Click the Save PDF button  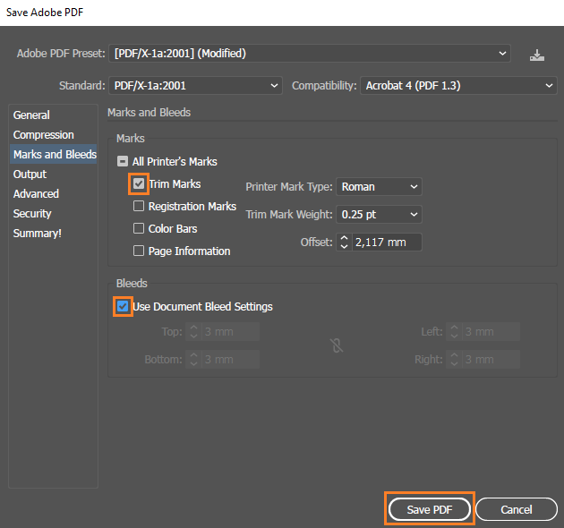click(x=430, y=509)
